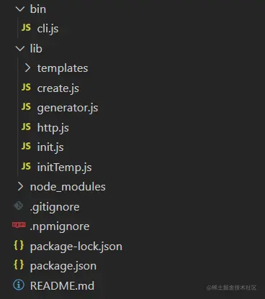Screen dimensions: 265x299
Task: Open README.md file label
Action: [x=62, y=285]
